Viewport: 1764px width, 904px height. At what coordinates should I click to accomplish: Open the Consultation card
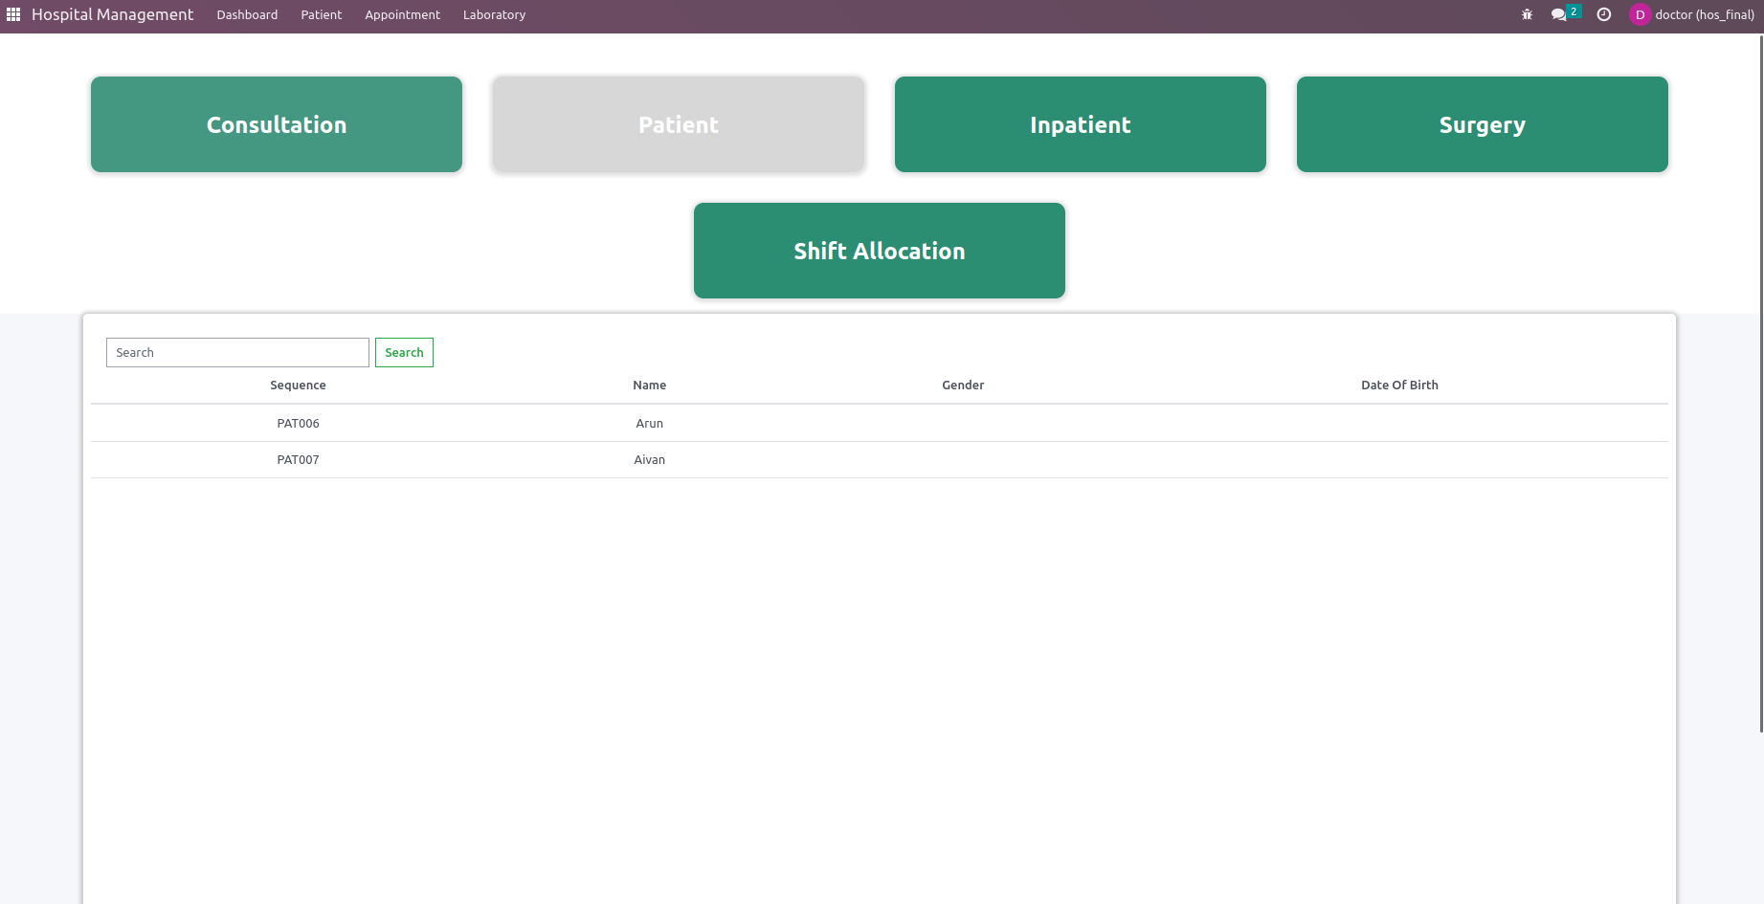pos(277,124)
